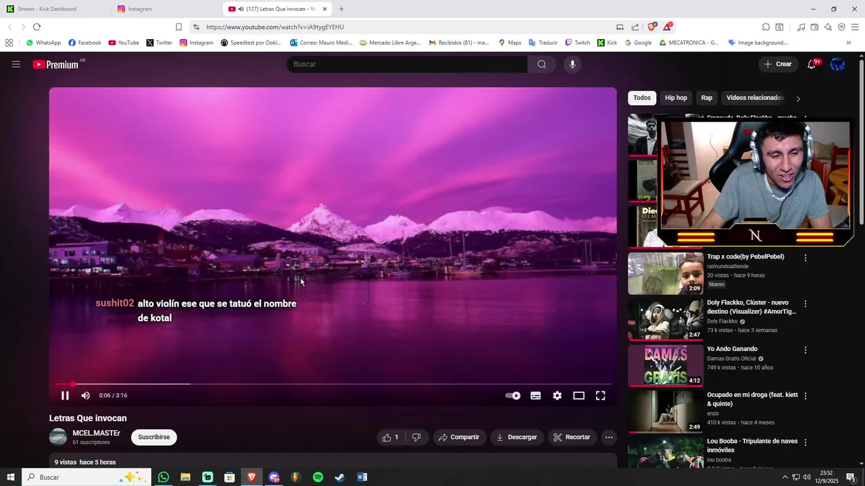Click Crear button to create content
Screen dimensions: 865x486
[x=777, y=64]
